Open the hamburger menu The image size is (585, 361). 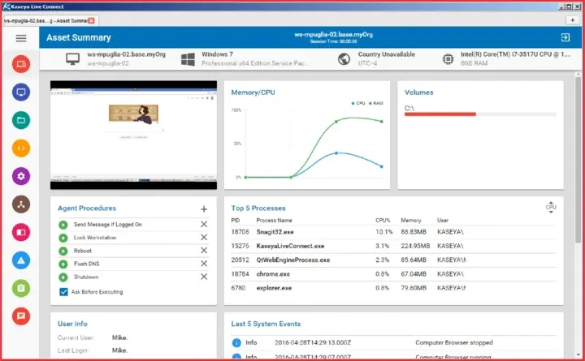coord(21,38)
